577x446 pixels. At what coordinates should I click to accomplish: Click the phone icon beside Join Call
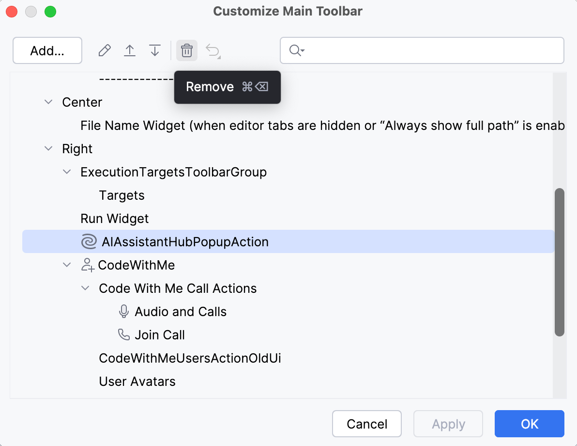124,335
